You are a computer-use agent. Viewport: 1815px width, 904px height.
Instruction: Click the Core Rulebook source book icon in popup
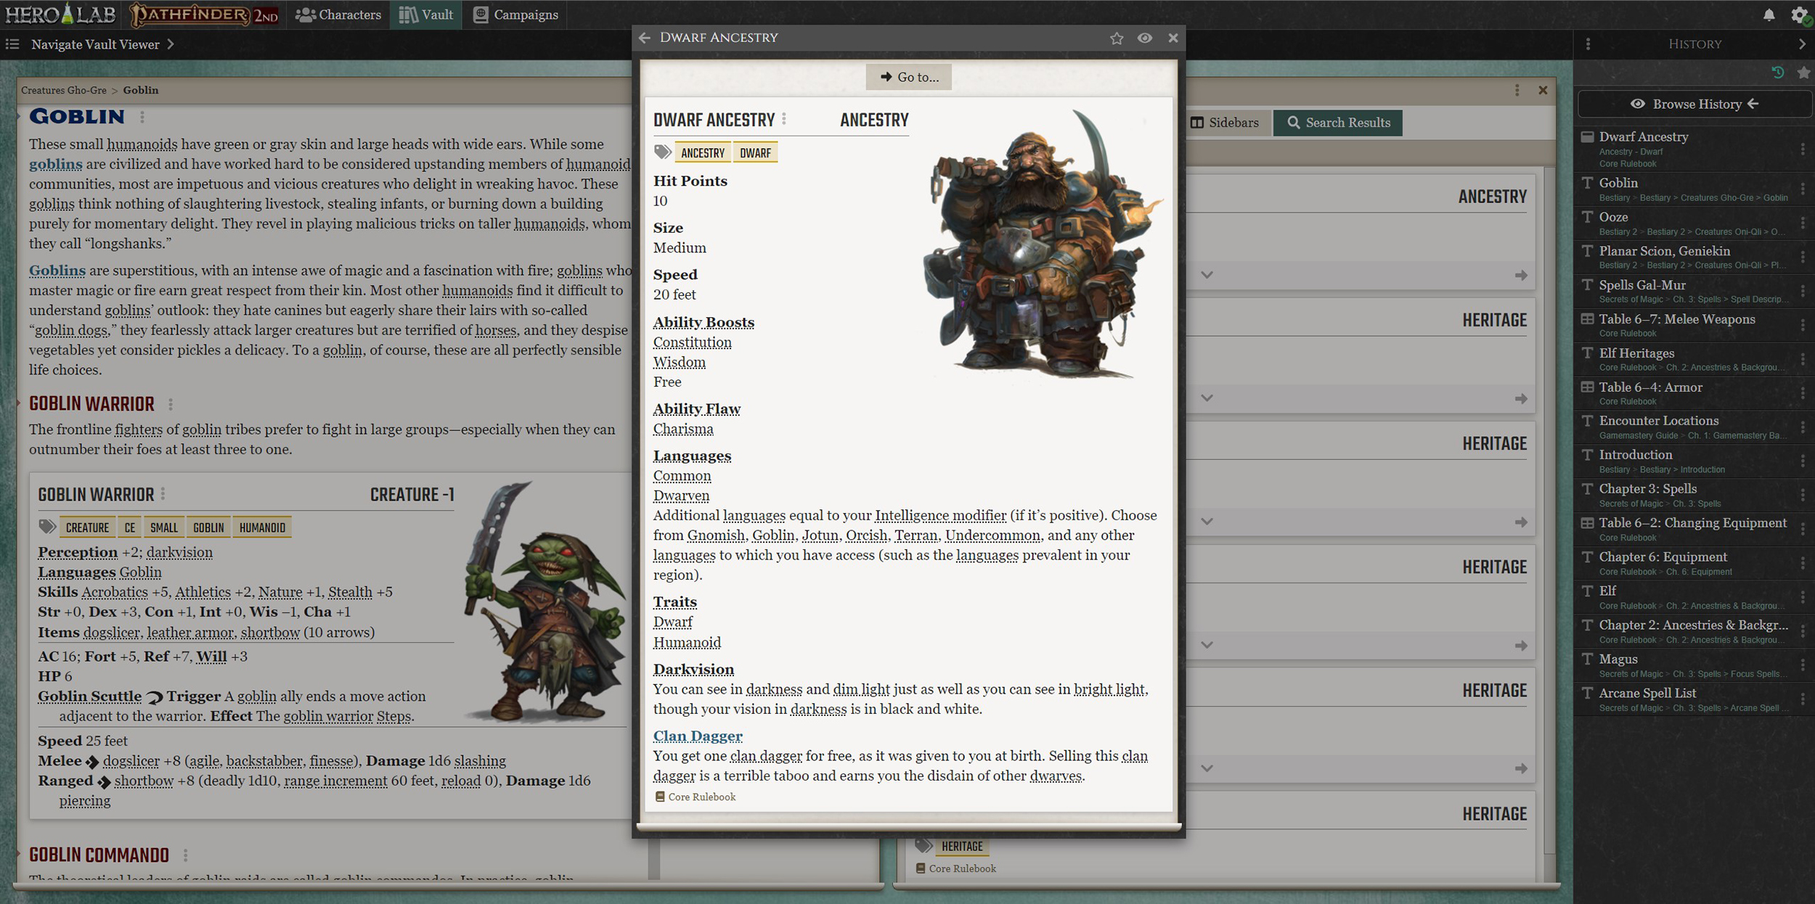point(660,797)
